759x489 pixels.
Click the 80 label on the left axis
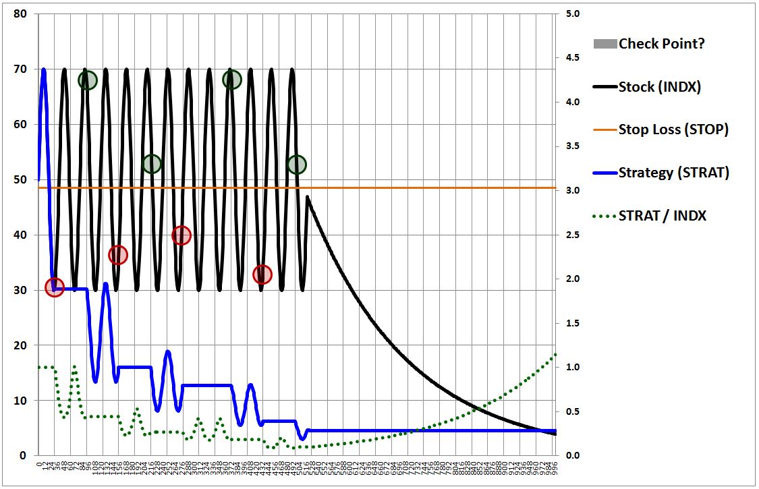pos(20,13)
